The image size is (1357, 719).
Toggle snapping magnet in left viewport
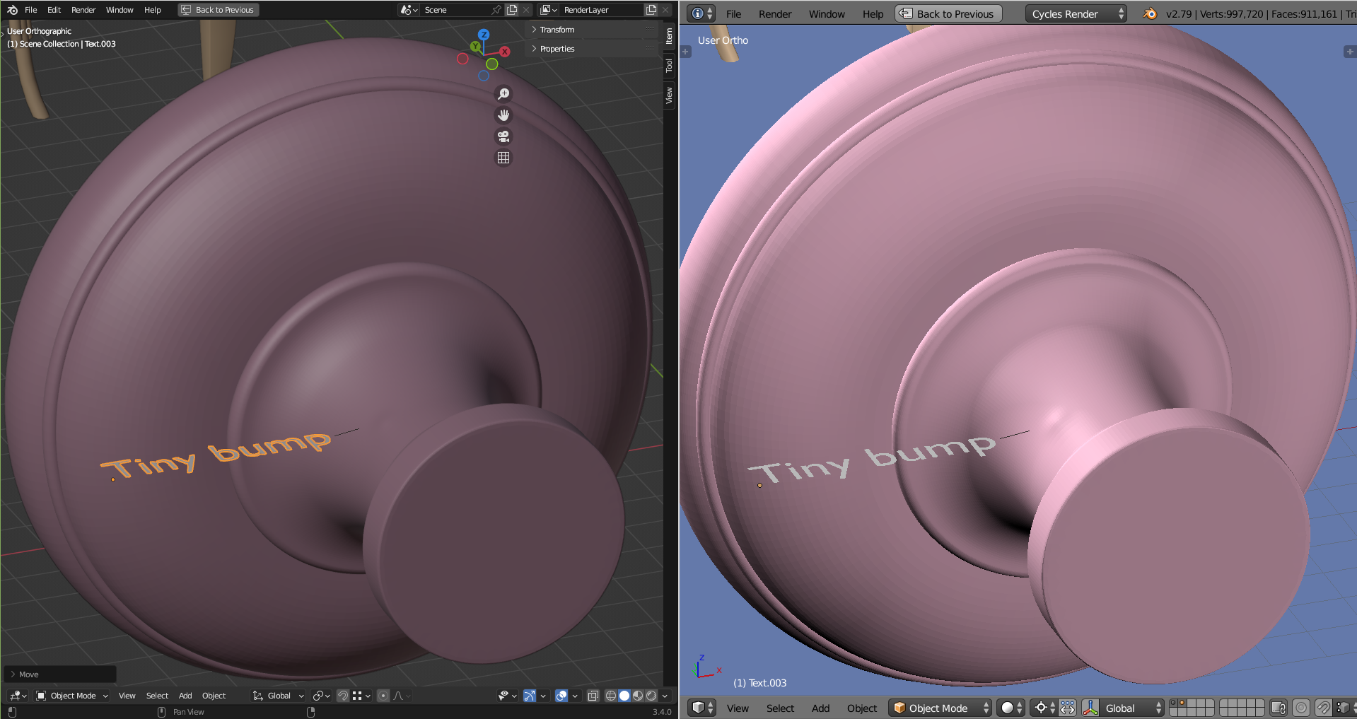pyautogui.click(x=342, y=696)
